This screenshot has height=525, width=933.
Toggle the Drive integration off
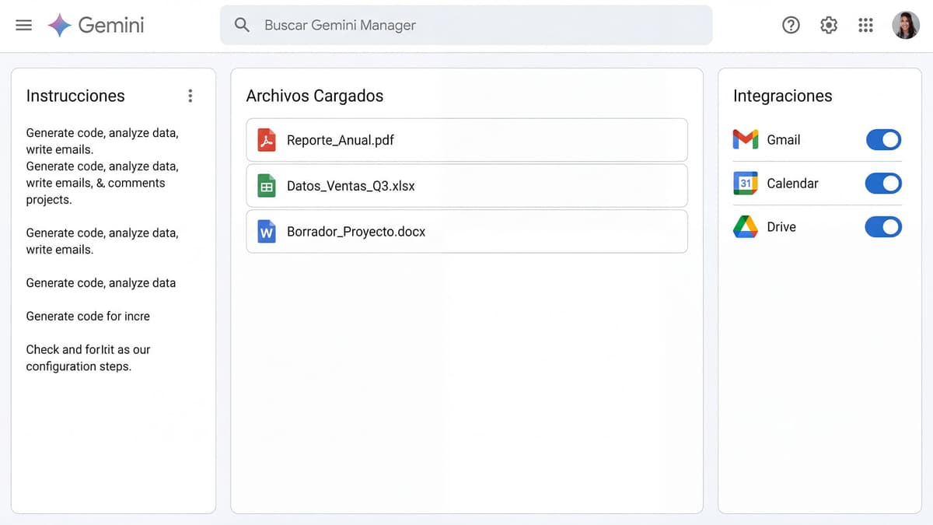pos(883,226)
